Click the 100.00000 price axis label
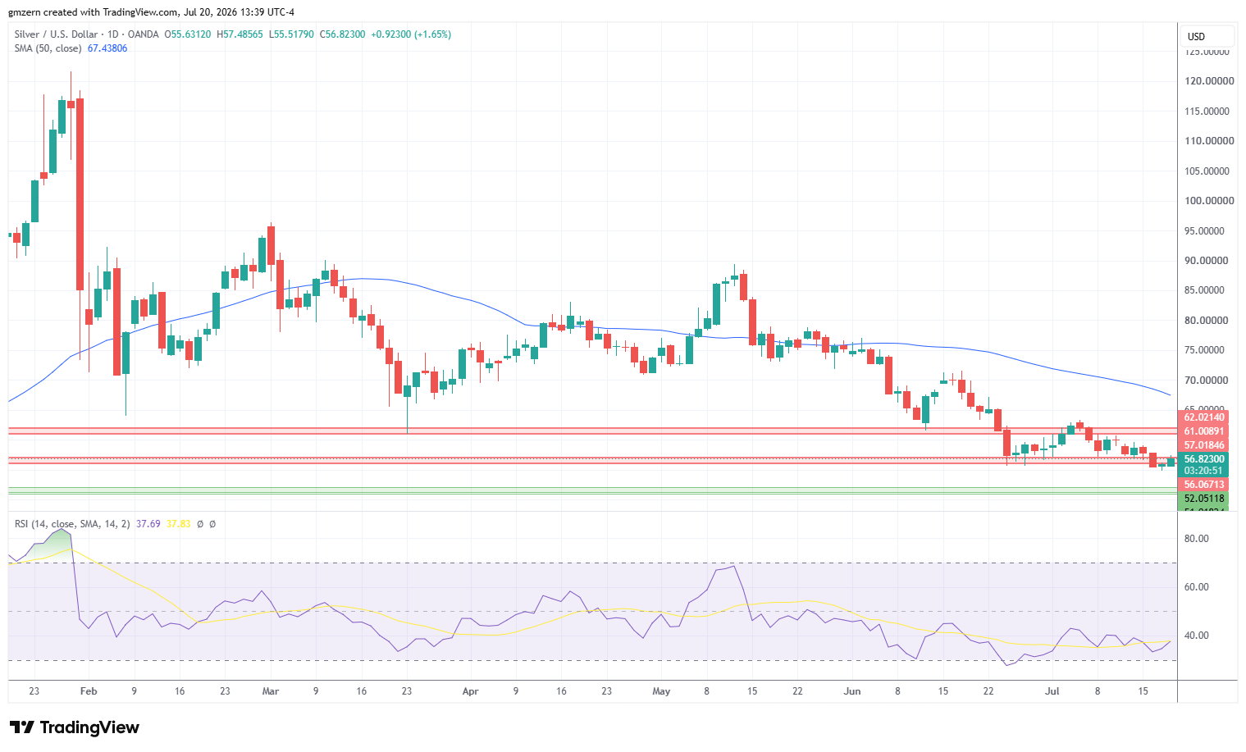Viewport: 1246px width, 752px height. point(1209,201)
